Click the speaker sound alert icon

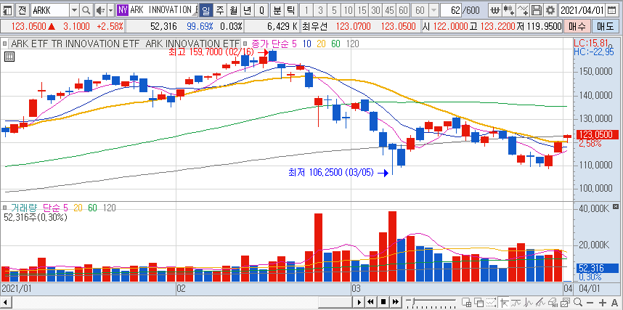(x=101, y=10)
